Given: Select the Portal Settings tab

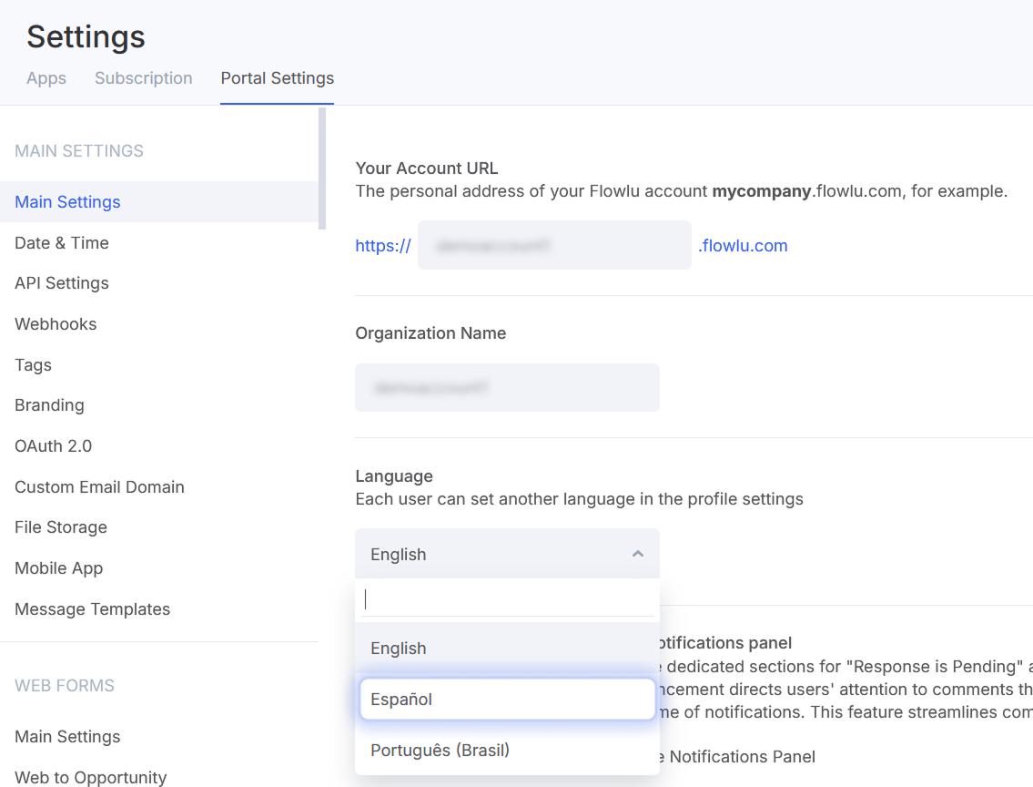Looking at the screenshot, I should 278,78.
